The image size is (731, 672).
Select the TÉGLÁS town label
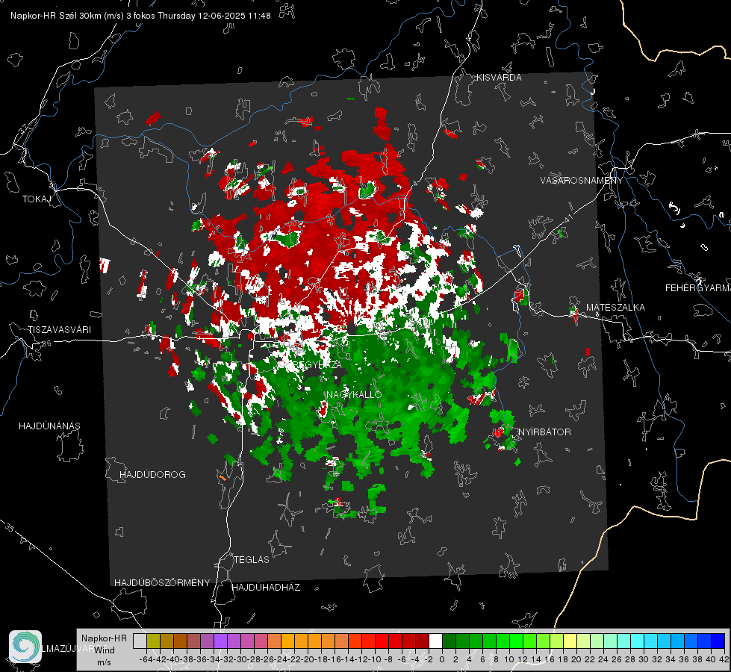tap(252, 560)
